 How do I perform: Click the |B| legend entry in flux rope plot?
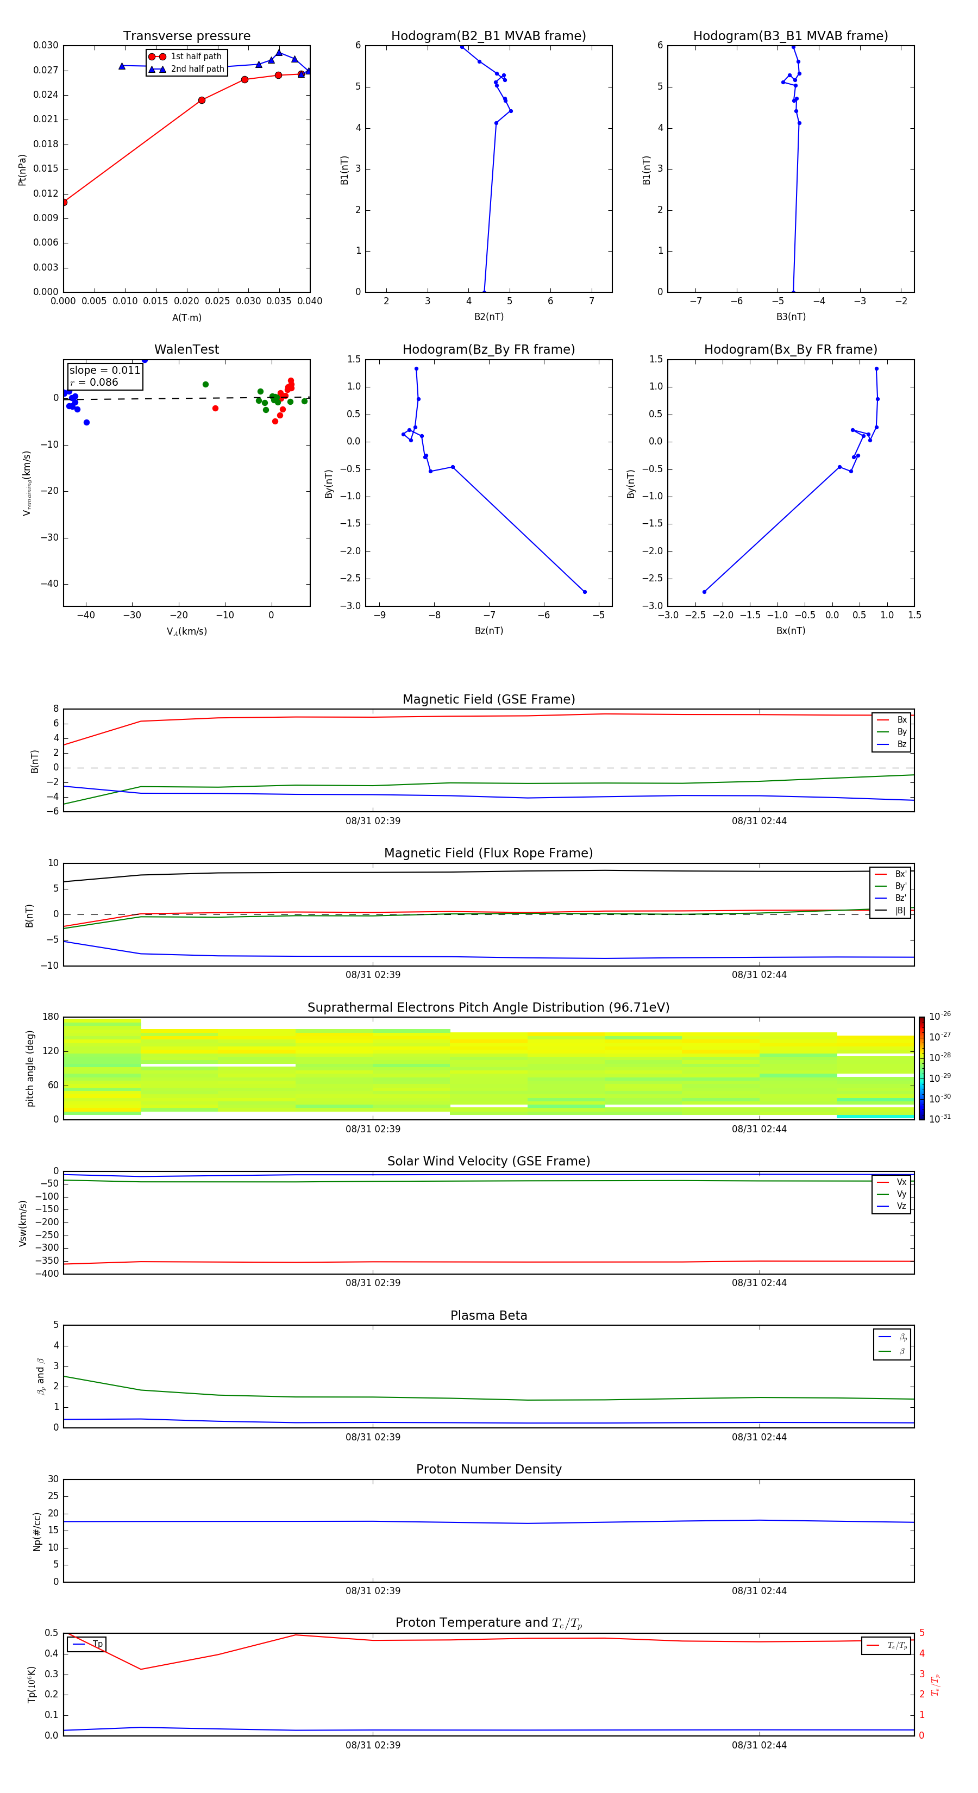click(891, 911)
